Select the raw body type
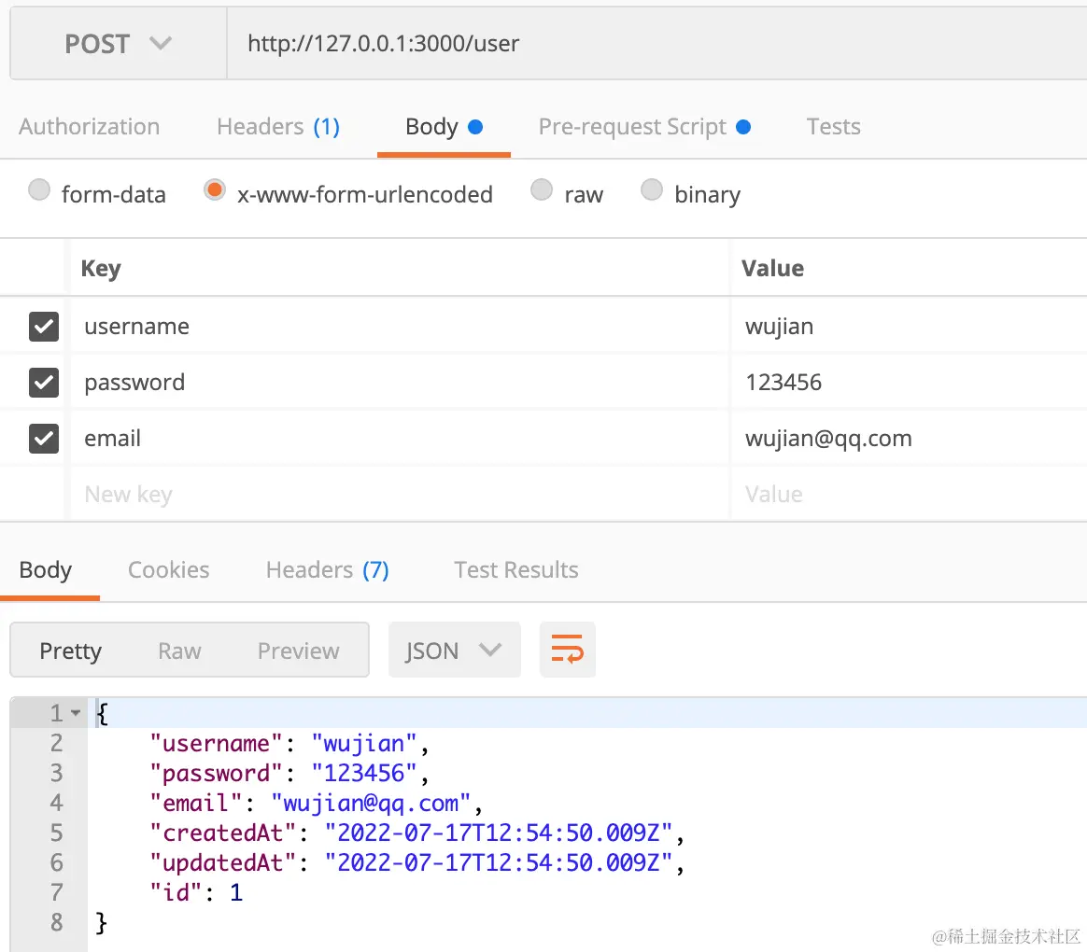The image size is (1087, 952). (x=542, y=191)
